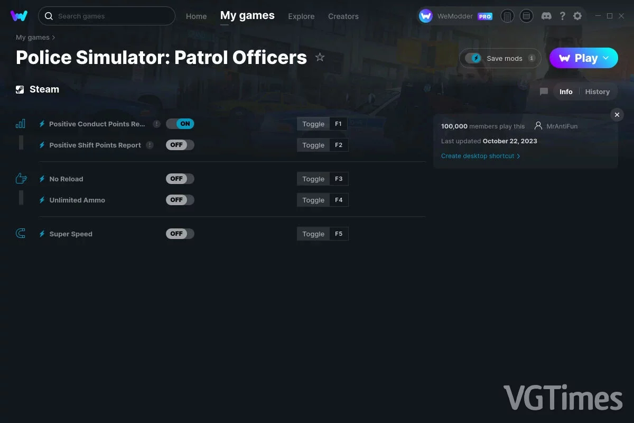Viewport: 634px width, 423px height.
Task: Click the Unlimited Ammo mod label
Action: pos(77,200)
